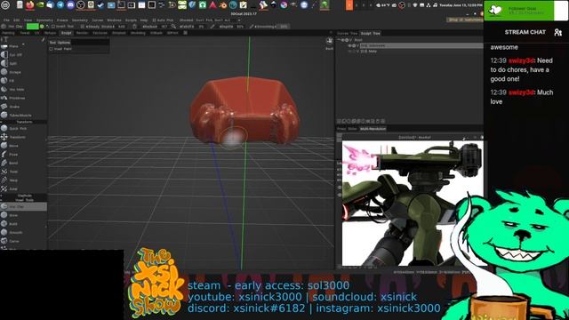
Task: Toggle the Auto Pick checkbox
Action: coord(154,20)
